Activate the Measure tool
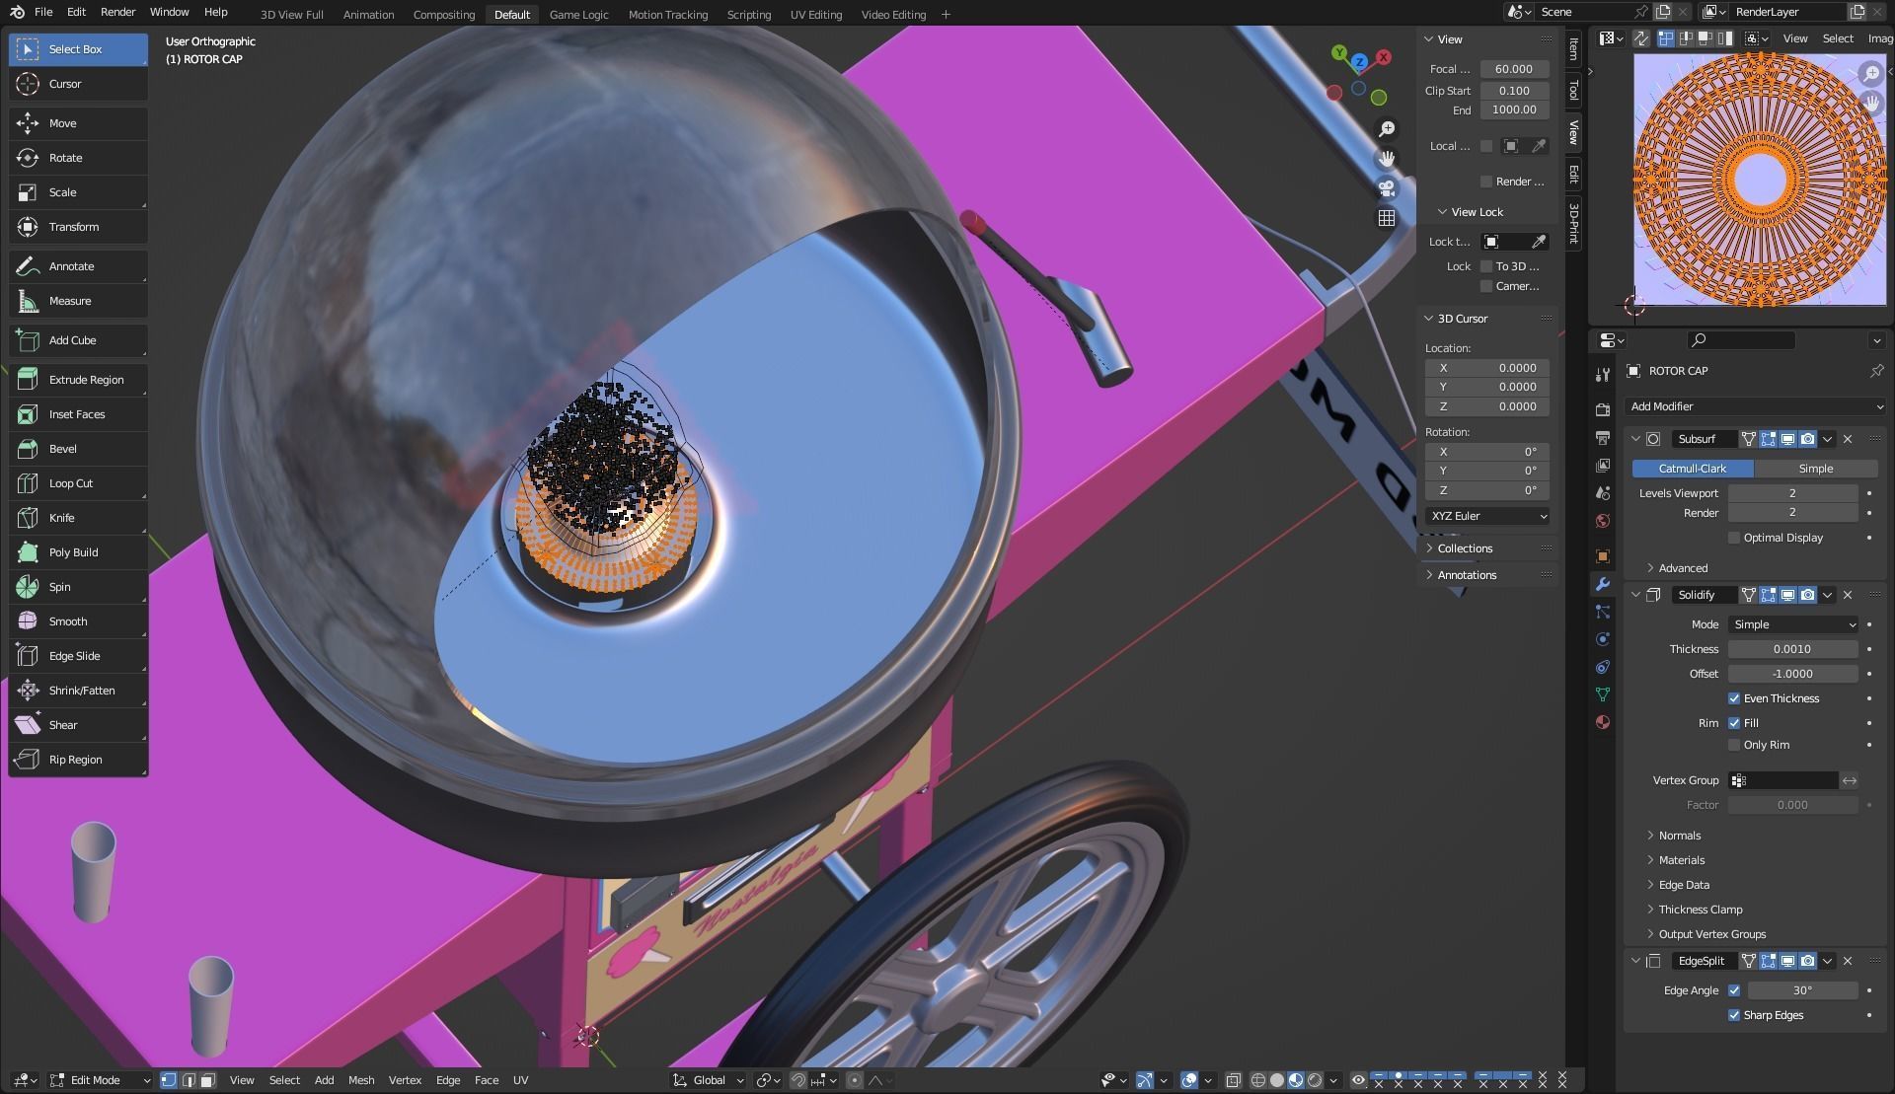This screenshot has width=1895, height=1094. (x=78, y=301)
